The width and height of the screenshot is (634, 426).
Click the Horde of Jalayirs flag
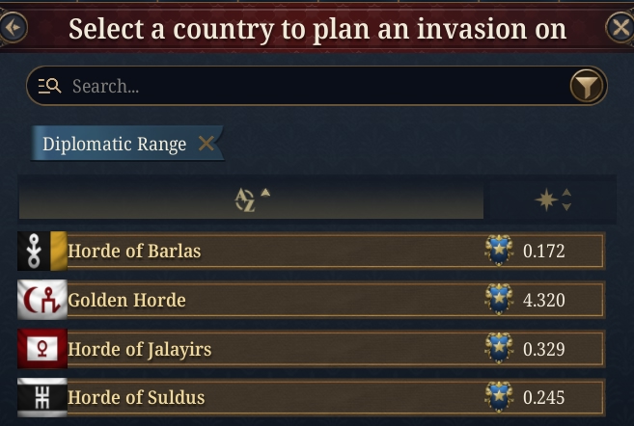point(42,349)
